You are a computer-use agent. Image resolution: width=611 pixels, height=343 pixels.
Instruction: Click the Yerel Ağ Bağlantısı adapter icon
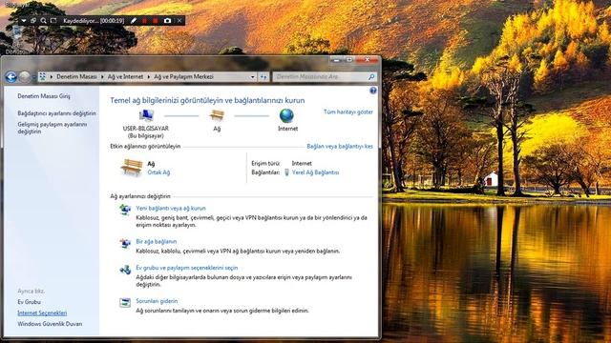point(286,172)
